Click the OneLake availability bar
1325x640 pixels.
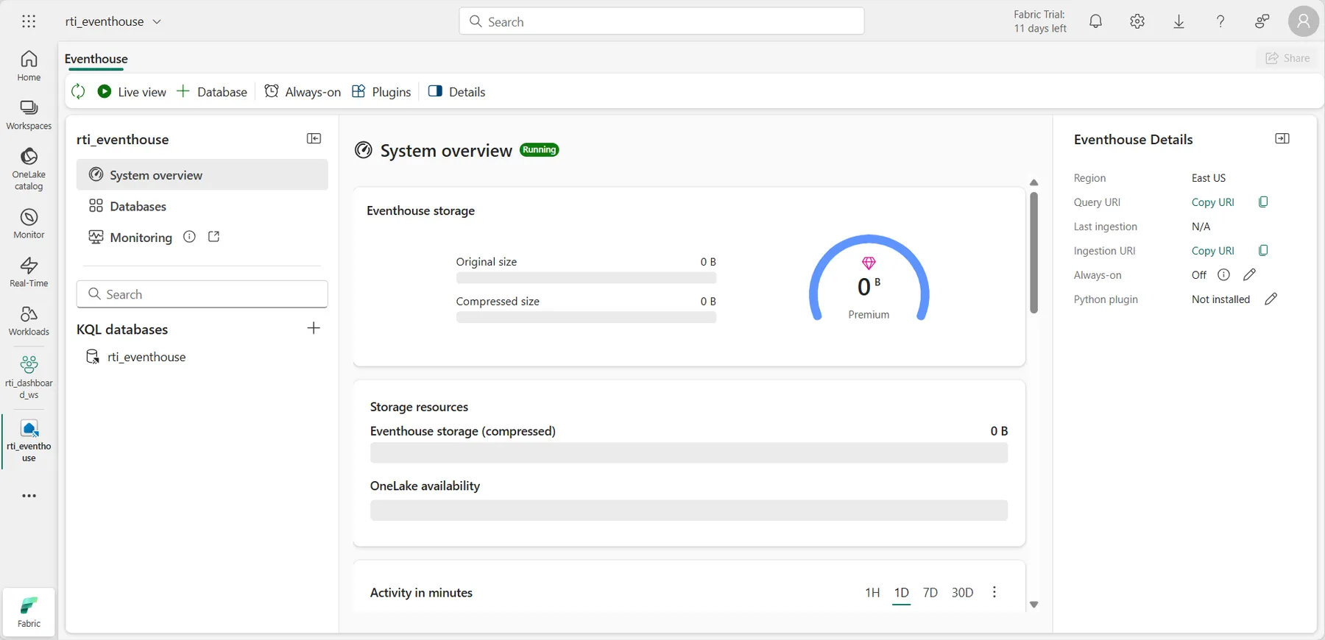tap(689, 511)
